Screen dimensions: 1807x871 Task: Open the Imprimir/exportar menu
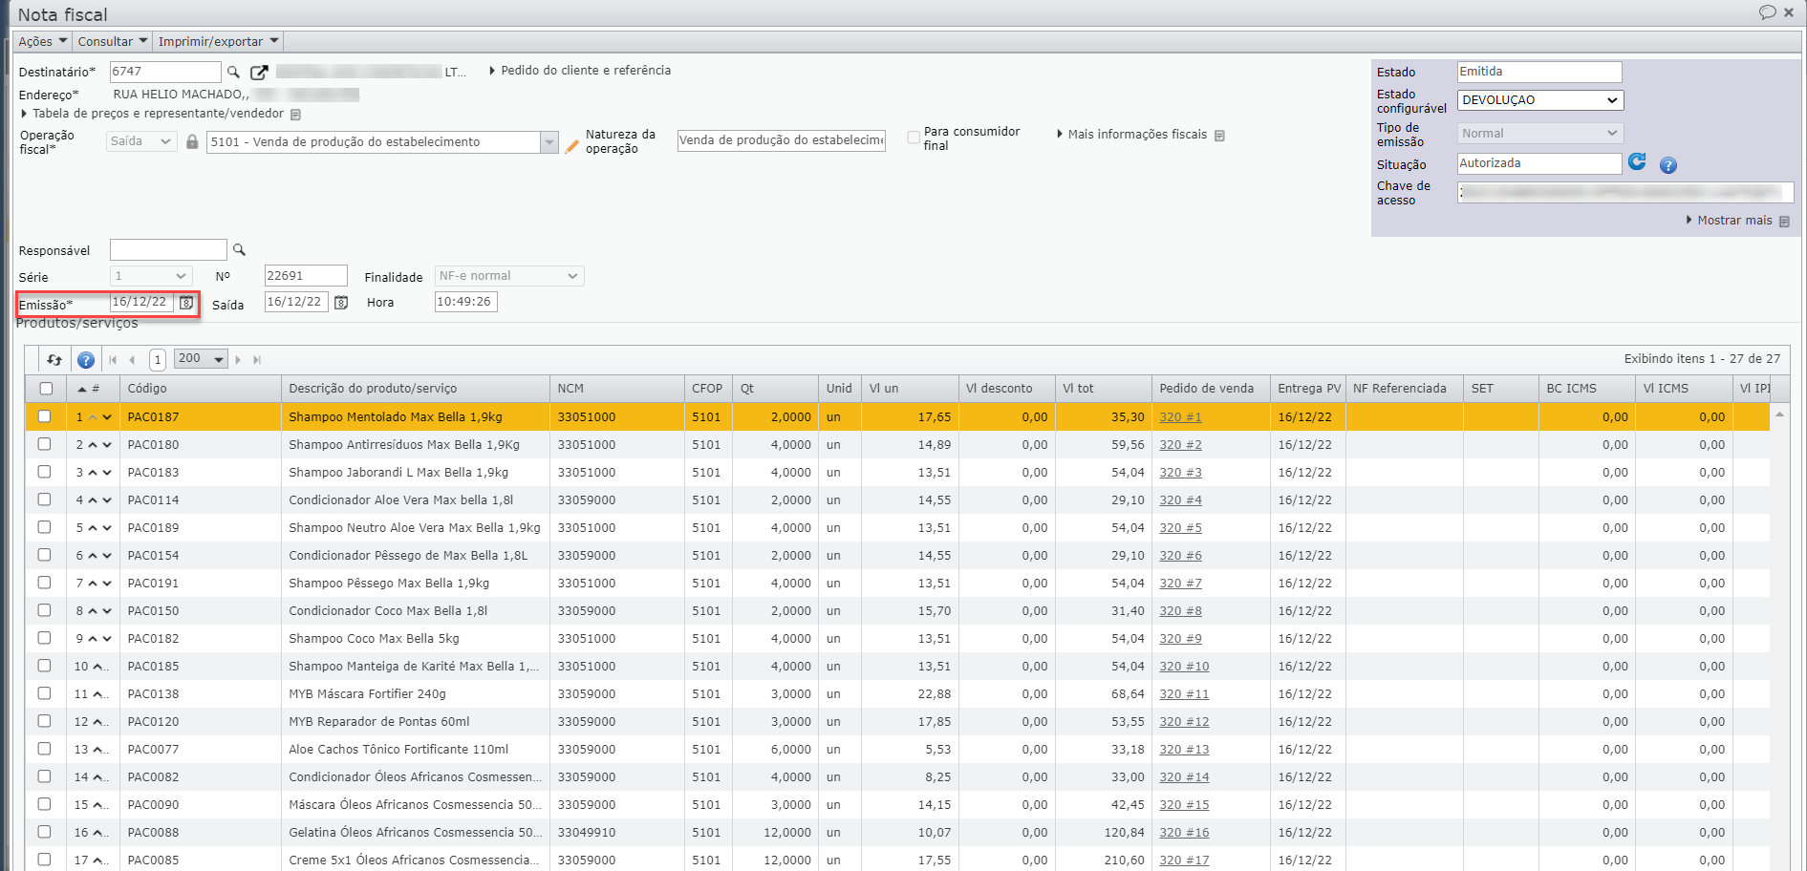click(x=218, y=41)
